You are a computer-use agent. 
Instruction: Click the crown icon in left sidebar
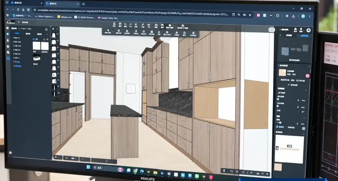[8, 34]
